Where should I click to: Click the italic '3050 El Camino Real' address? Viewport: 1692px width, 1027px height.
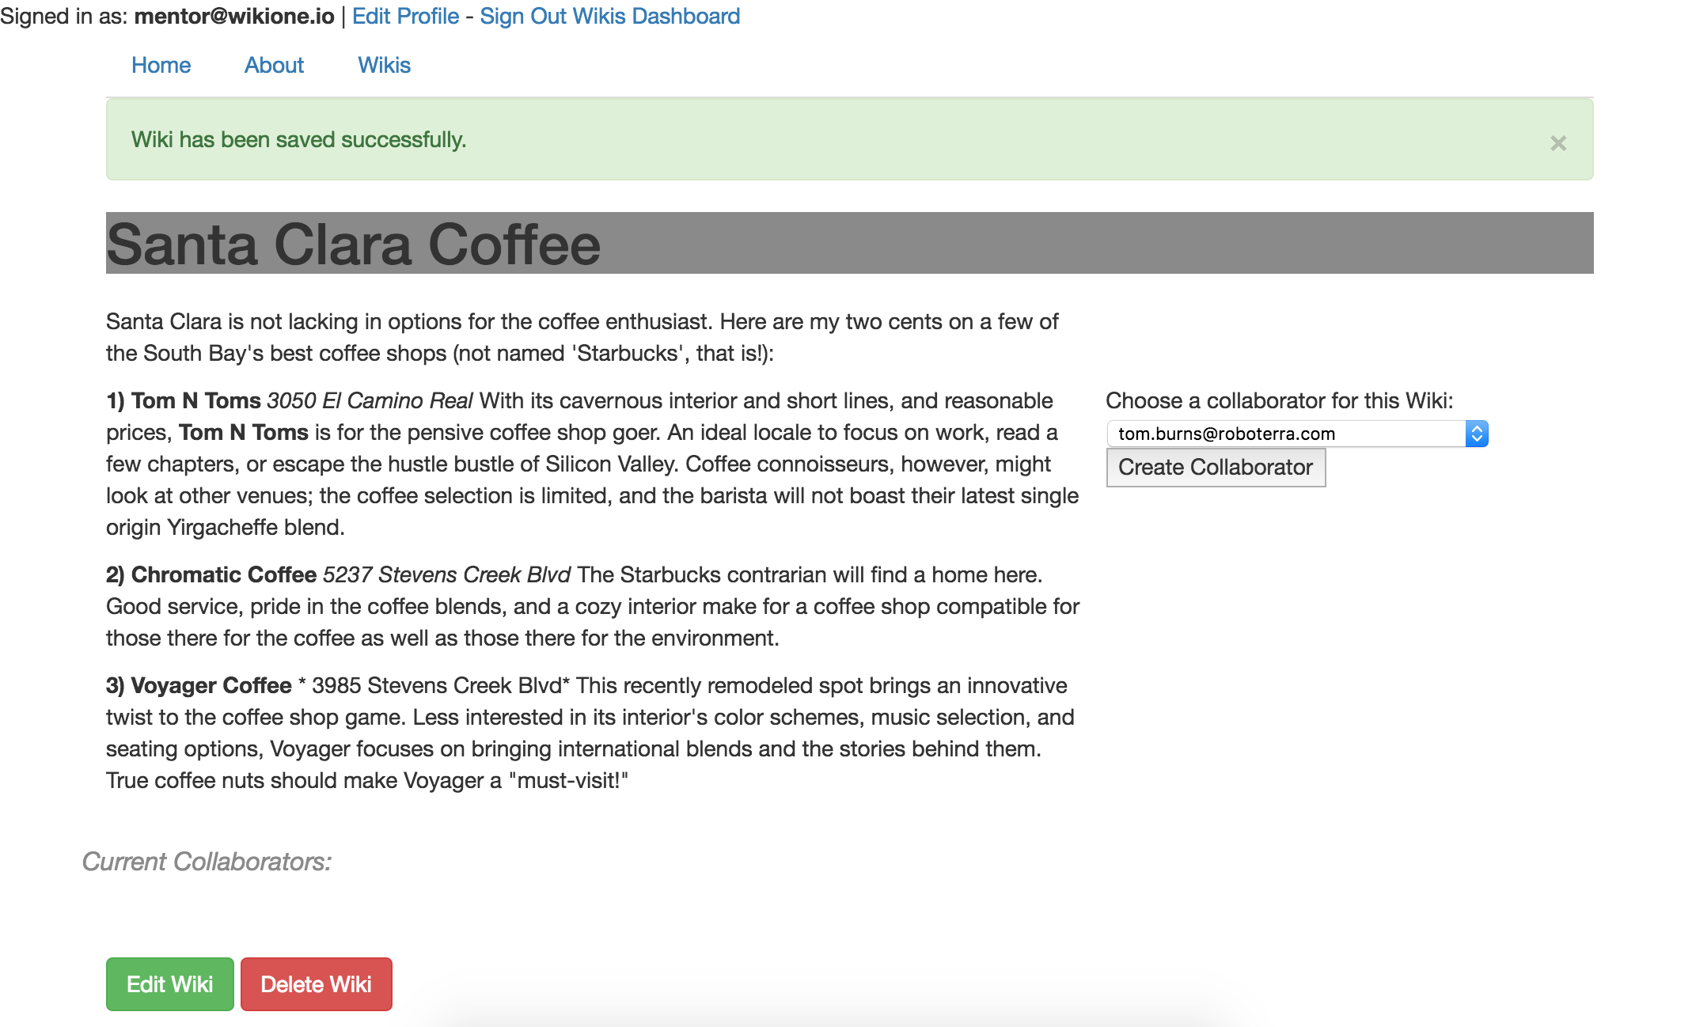click(370, 400)
